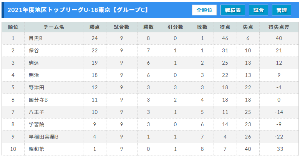Click team name 保谷
300x157 pixels.
click(34, 50)
